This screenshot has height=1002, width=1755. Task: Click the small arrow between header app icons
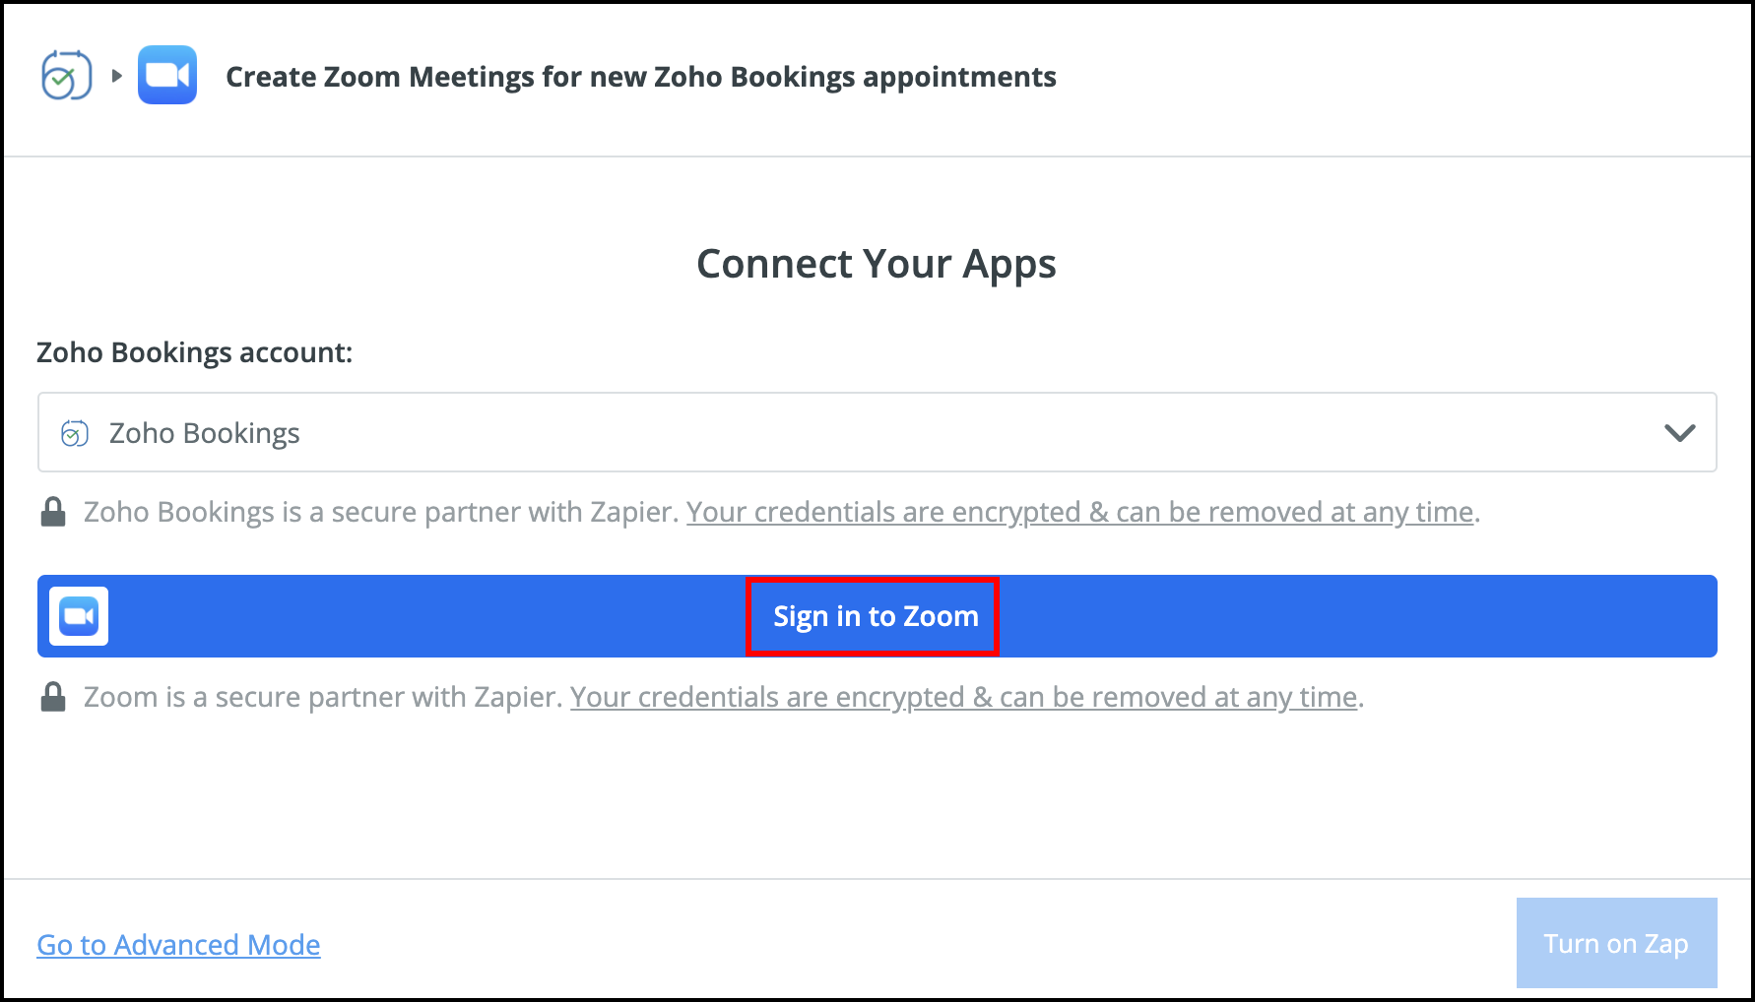117,76
